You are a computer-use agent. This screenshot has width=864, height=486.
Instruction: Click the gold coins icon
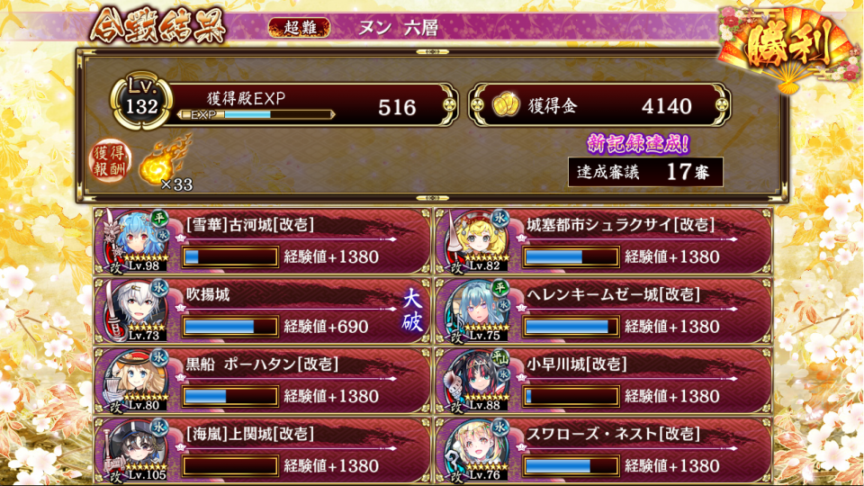pyautogui.click(x=505, y=104)
